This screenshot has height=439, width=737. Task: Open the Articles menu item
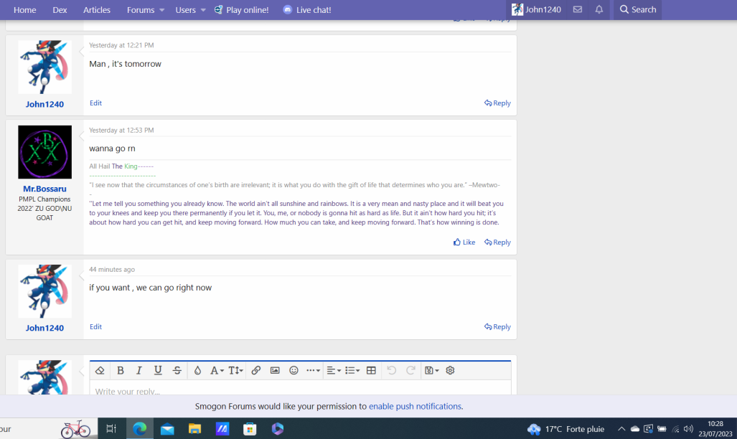point(97,10)
